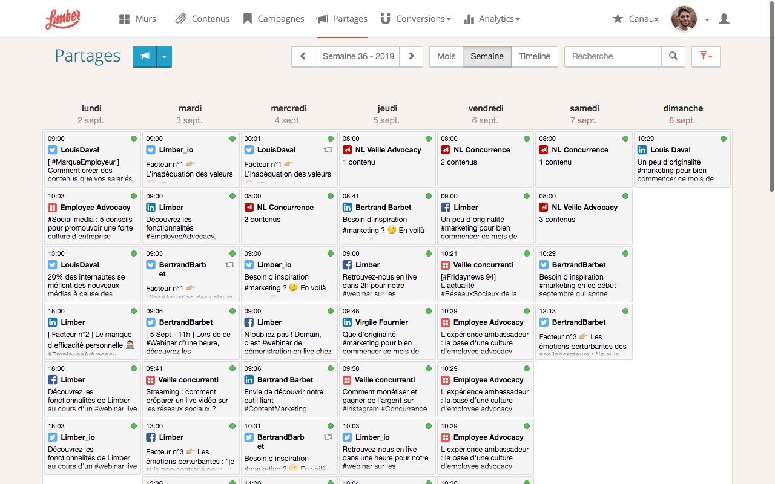Click the lundi 2 sept. column header

pos(91,114)
